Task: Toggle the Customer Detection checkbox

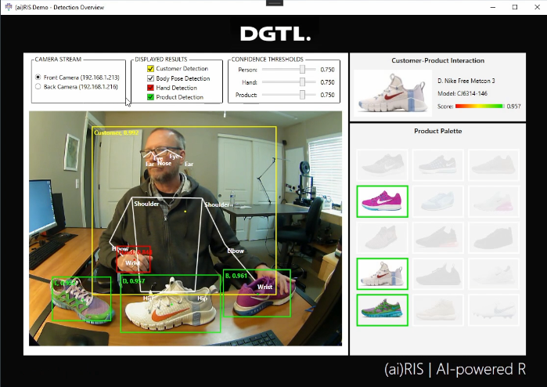Action: 150,69
